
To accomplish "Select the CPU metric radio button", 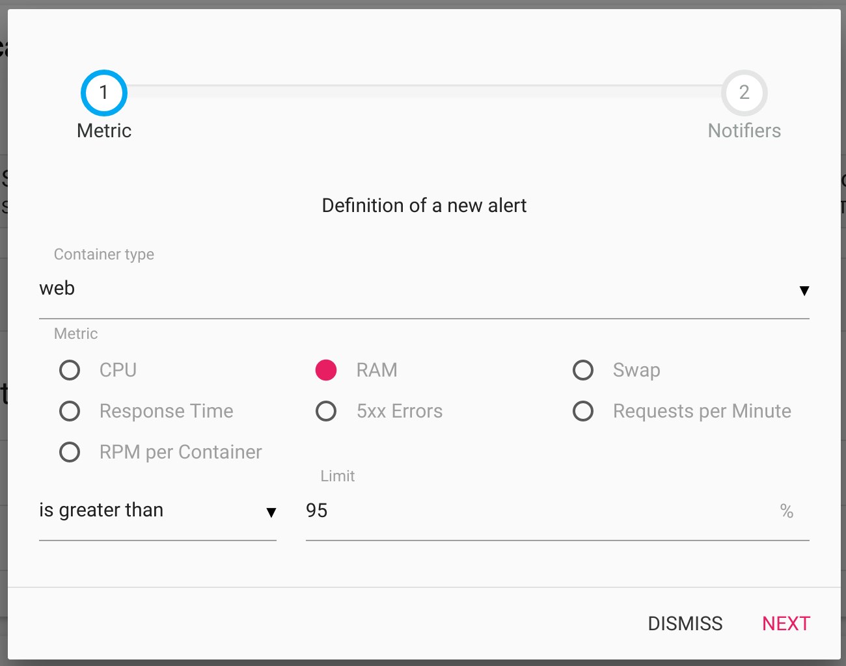I will (70, 369).
